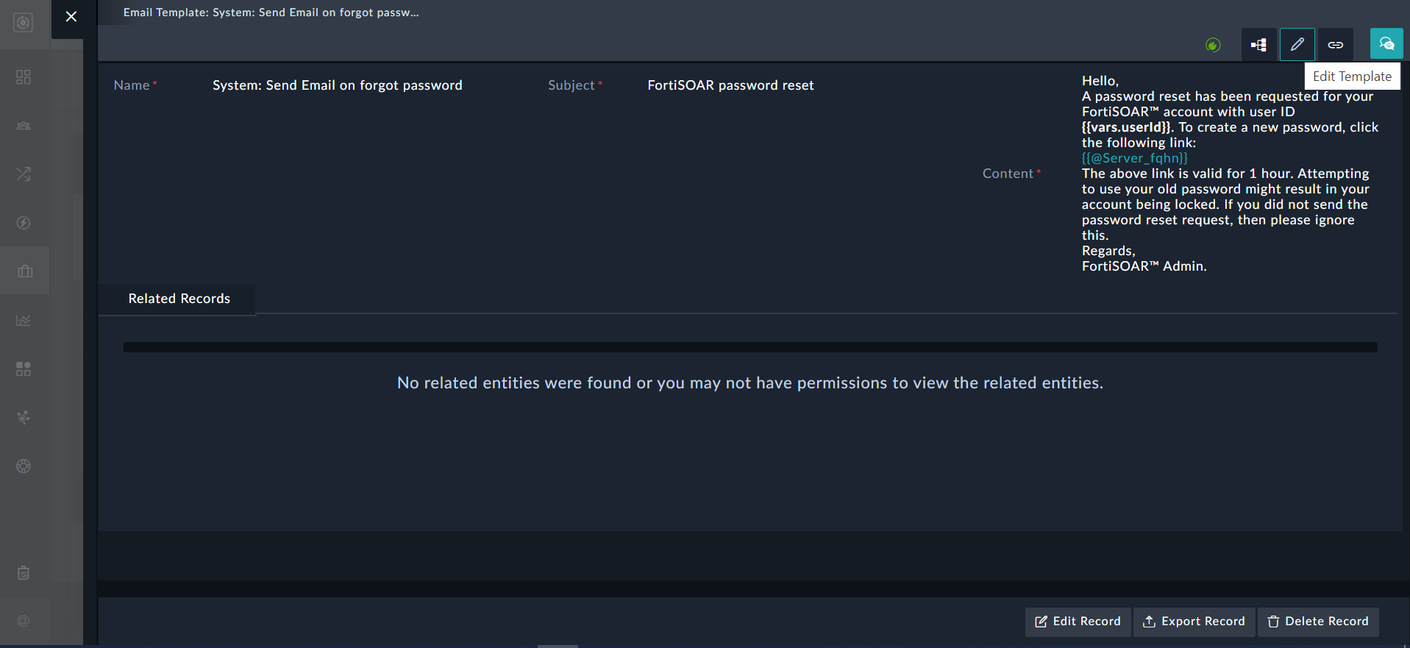Open the clipboard sidebar icon

(24, 572)
